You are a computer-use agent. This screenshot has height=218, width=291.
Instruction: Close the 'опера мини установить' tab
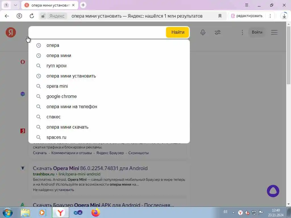pos(73,5)
